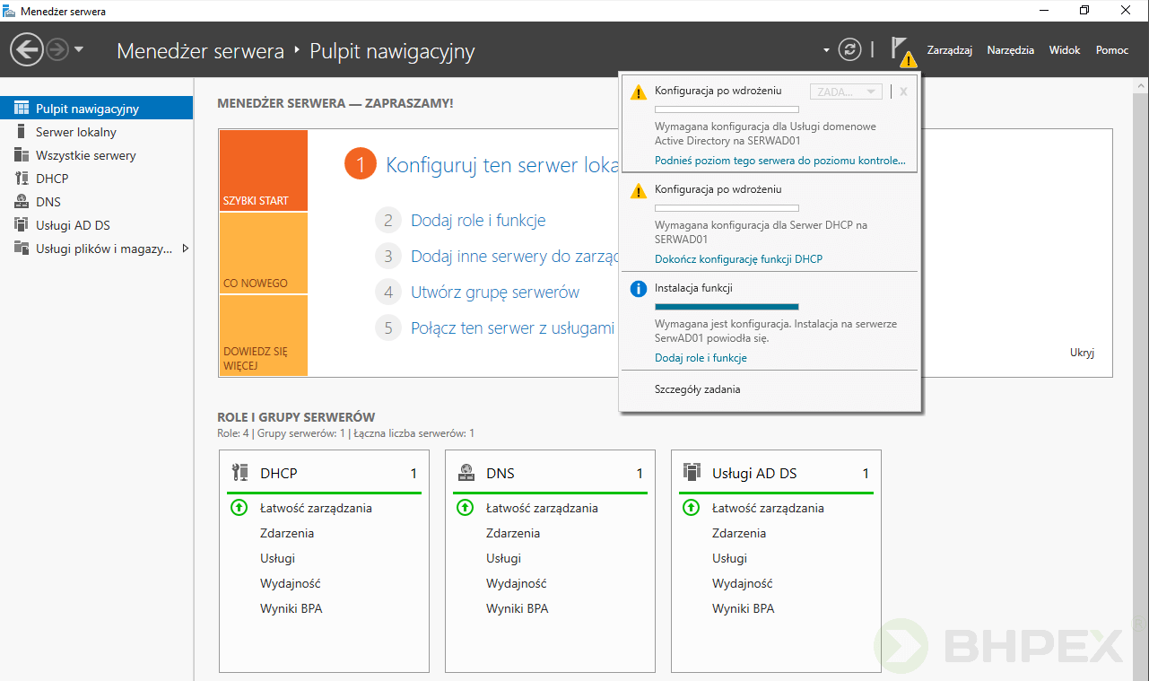1149x681 pixels.
Task: Click the CO NOWEGO tile
Action: click(x=263, y=253)
